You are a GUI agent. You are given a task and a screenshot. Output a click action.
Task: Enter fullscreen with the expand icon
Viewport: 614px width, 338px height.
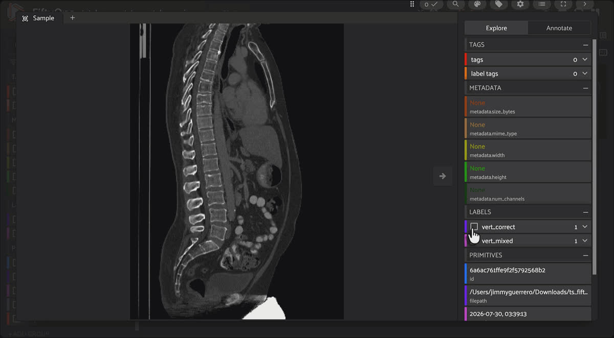[563, 4]
